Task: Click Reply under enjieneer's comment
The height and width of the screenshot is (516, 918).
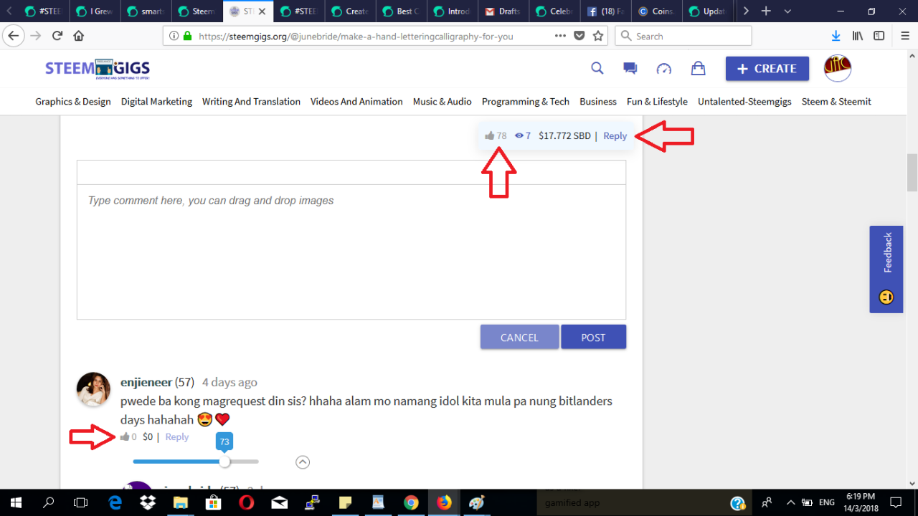Action: point(177,436)
